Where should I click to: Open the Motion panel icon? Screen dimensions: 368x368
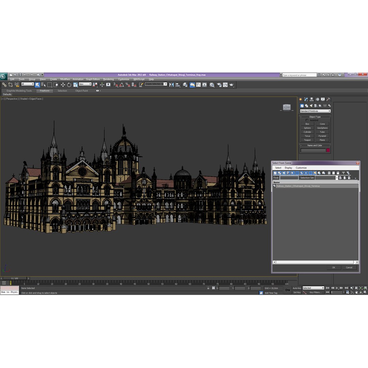(317, 99)
